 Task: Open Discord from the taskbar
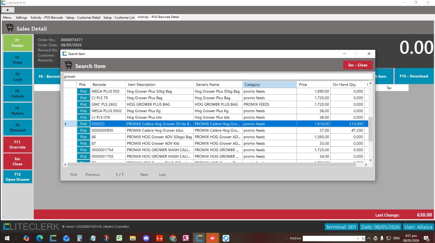tap(146, 238)
